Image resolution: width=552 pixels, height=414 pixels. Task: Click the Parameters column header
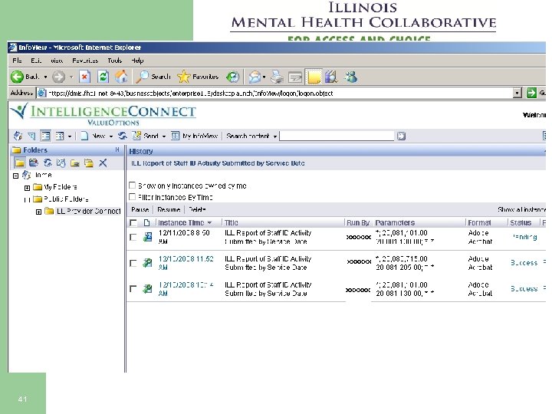point(395,222)
